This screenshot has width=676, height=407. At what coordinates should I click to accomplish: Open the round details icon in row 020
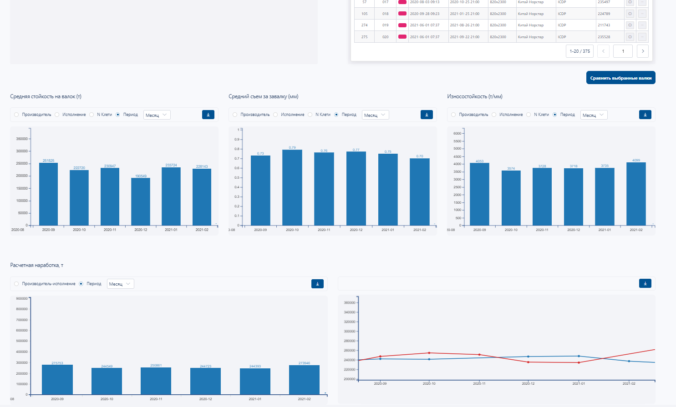[x=630, y=37]
